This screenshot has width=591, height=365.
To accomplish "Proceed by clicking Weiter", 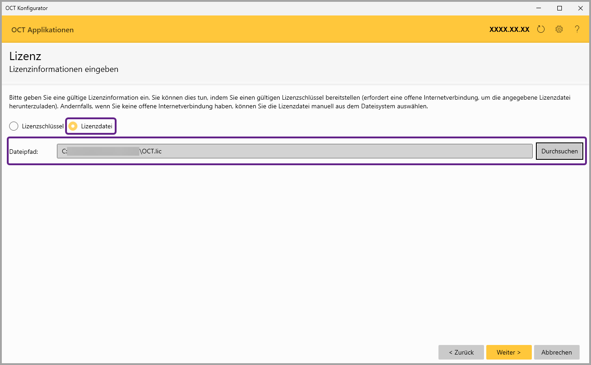I will [x=509, y=352].
